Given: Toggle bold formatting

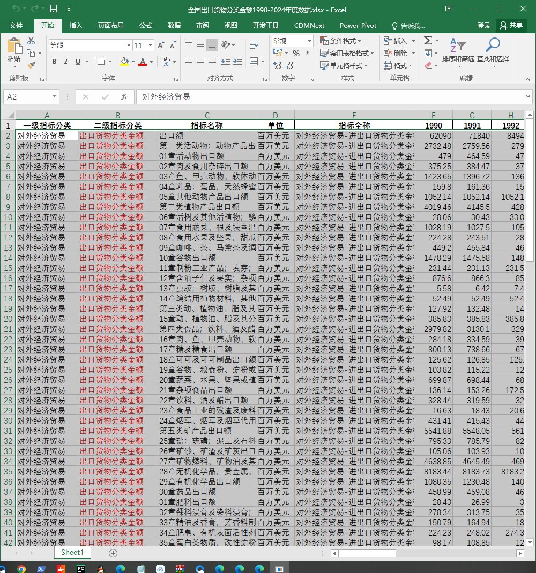Looking at the screenshot, I should [x=54, y=62].
